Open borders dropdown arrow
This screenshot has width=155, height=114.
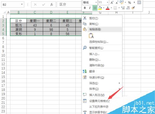click(x=119, y=8)
